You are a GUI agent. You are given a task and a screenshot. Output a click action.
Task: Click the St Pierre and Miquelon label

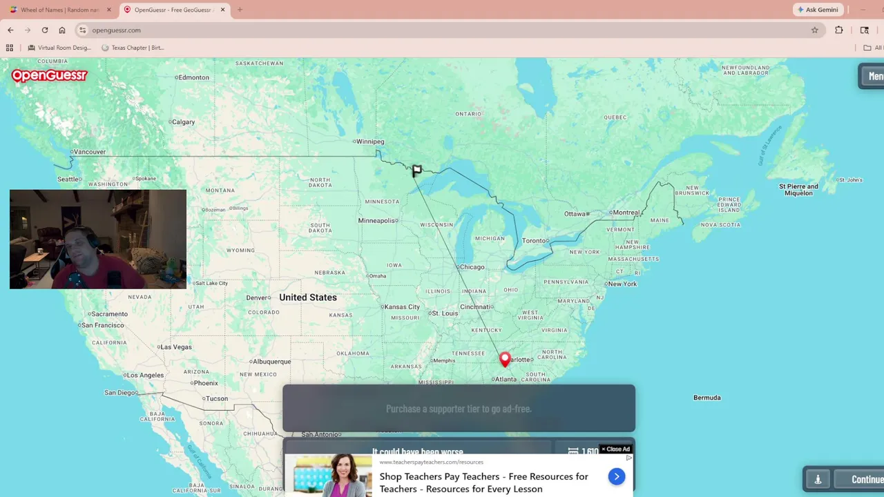[x=798, y=190]
